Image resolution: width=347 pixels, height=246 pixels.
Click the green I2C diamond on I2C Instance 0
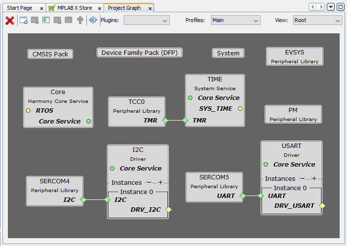coord(107,199)
